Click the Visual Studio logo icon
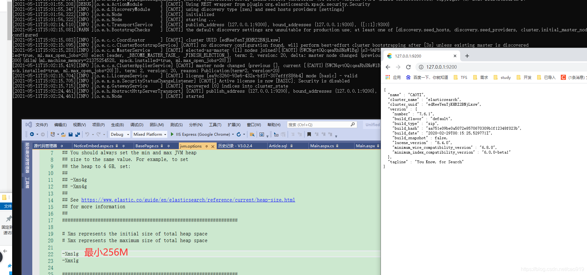This screenshot has height=275, width=587. (x=28, y=125)
